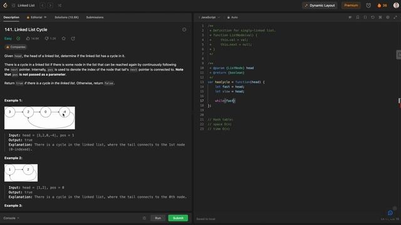Click the '@return {boolean}' comment line
This screenshot has height=225, width=401.
coord(227,72)
